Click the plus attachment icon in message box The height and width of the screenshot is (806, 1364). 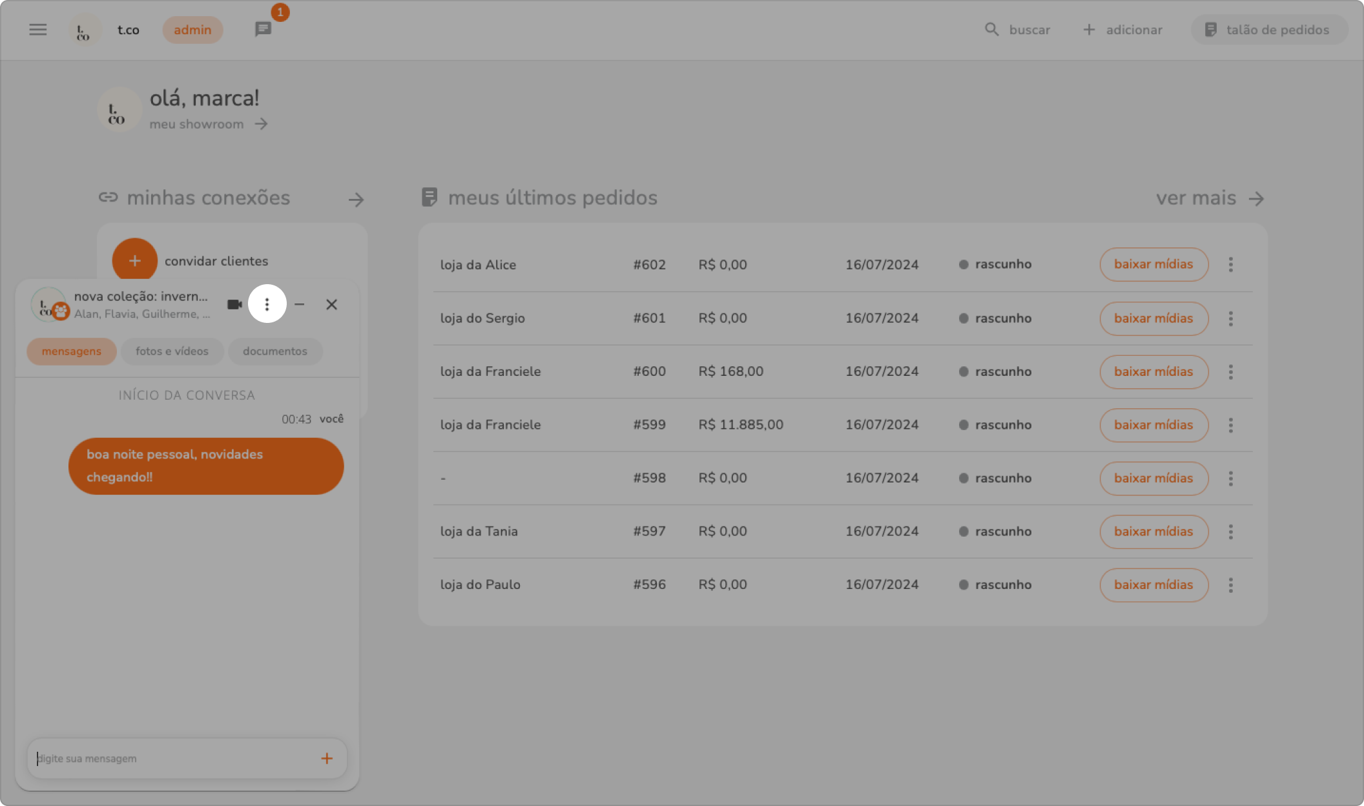point(327,758)
